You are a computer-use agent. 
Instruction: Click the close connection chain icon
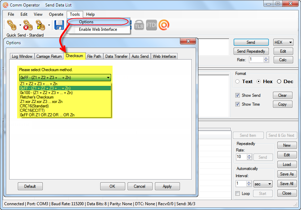[x=28, y=25]
